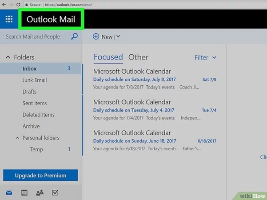Click the Sat 7/8 date label
This screenshot has height=200, width=267.
point(209,80)
